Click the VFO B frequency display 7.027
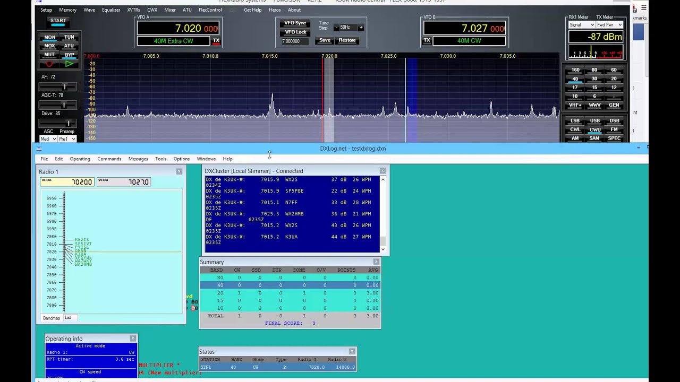The height and width of the screenshot is (382, 680). pos(464,29)
